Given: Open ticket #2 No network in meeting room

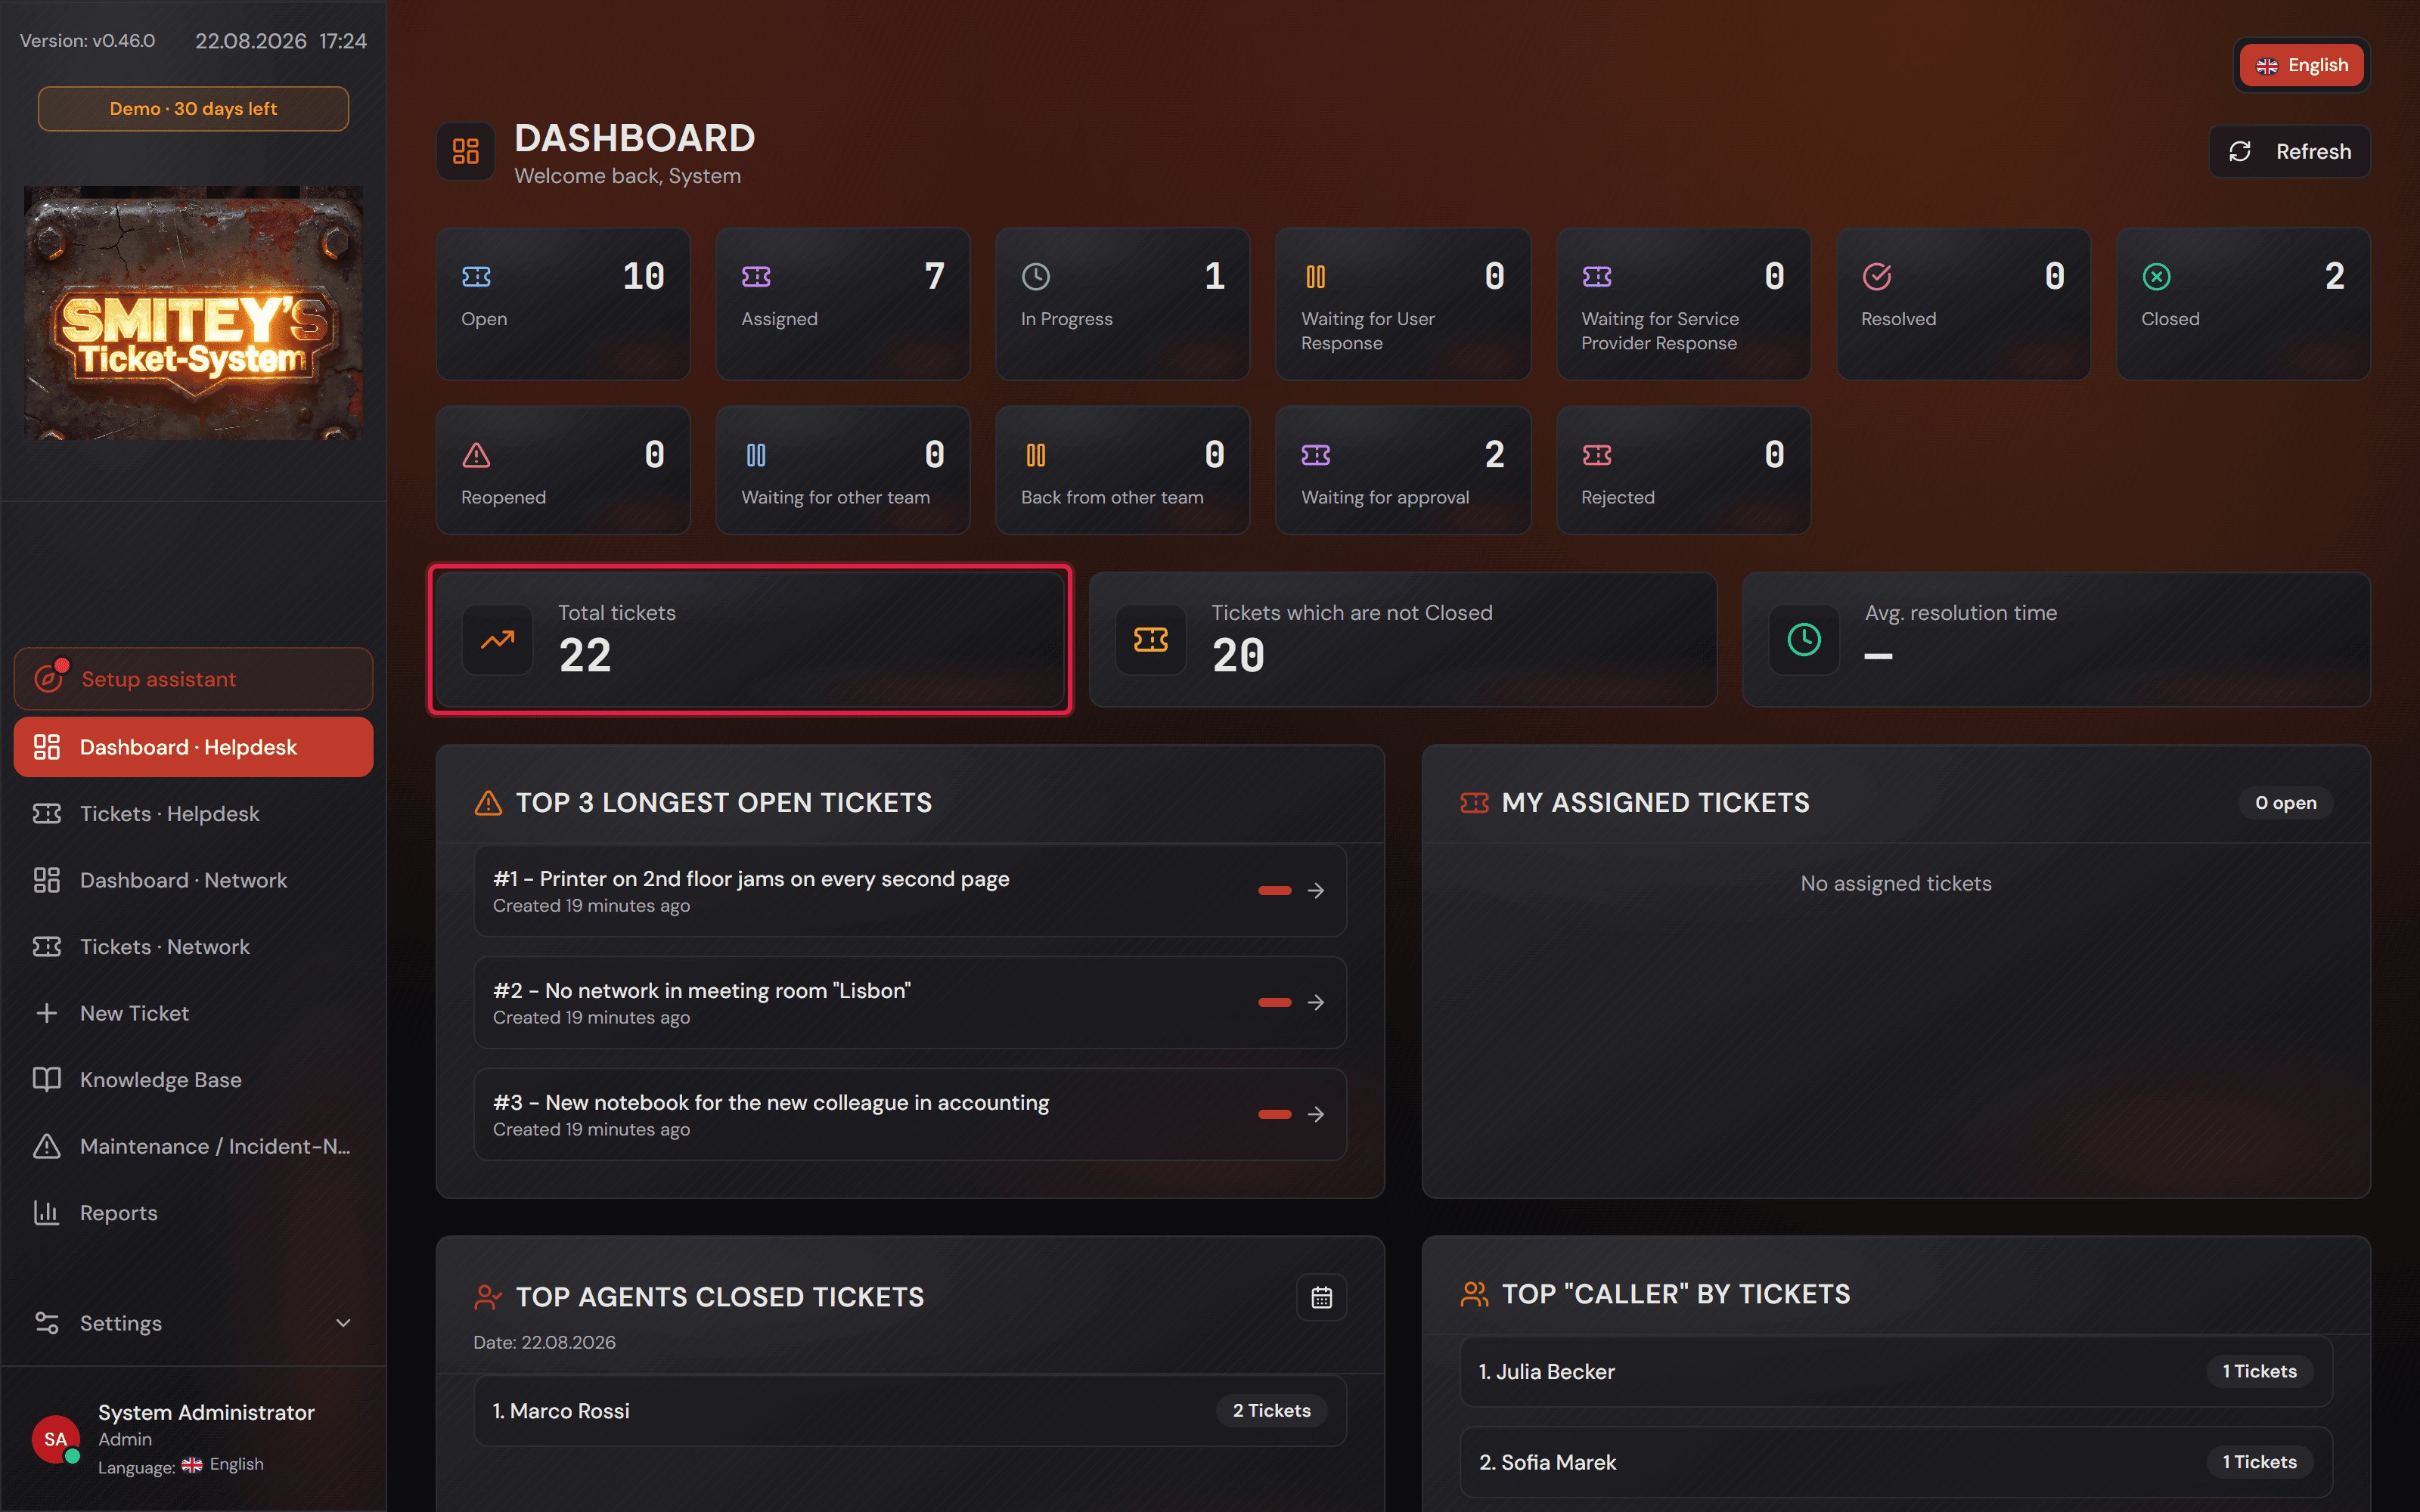Looking at the screenshot, I should pyautogui.click(x=910, y=1002).
